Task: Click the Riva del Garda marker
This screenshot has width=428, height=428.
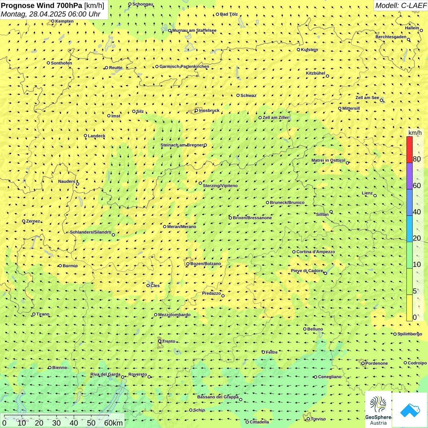Action: click(x=123, y=377)
